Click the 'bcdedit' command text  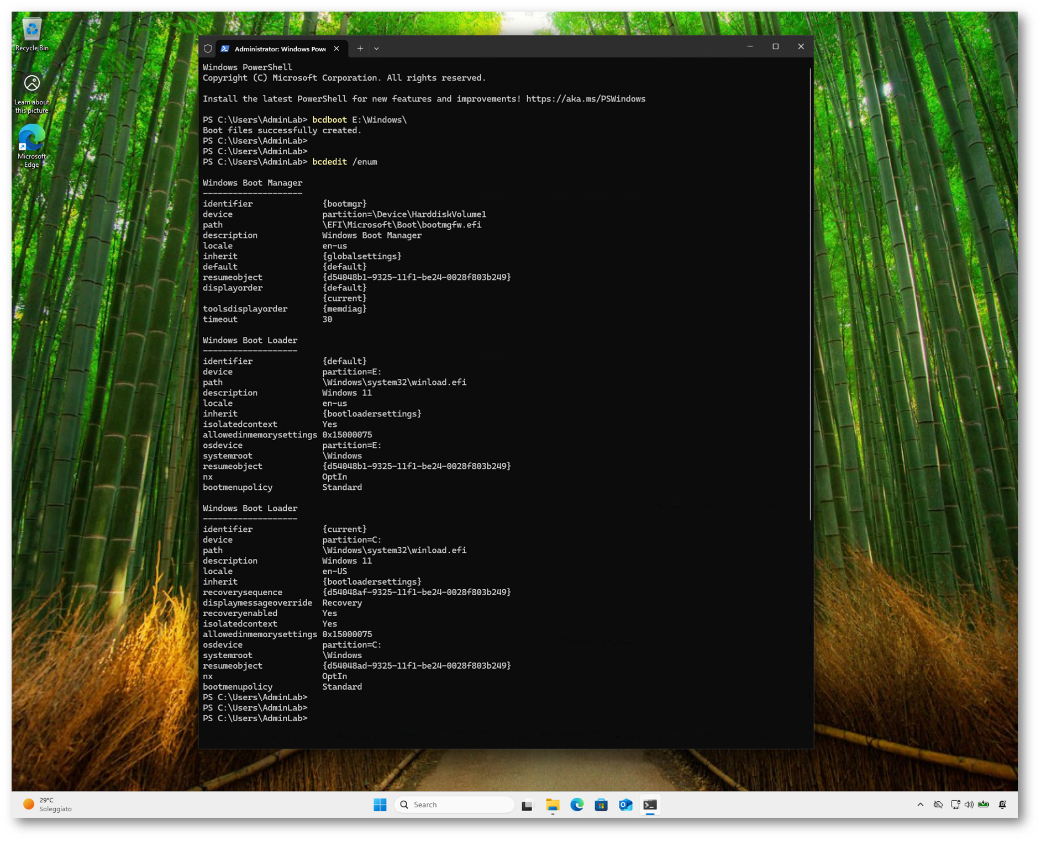click(x=329, y=162)
